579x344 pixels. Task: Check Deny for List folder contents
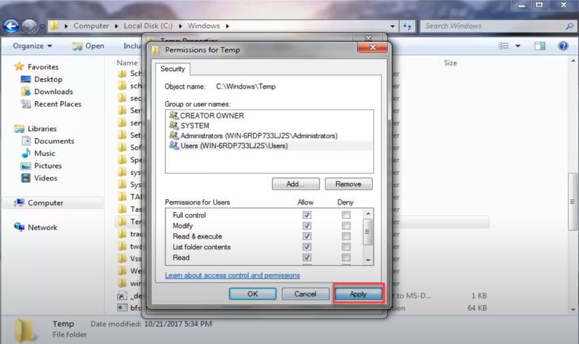point(346,247)
